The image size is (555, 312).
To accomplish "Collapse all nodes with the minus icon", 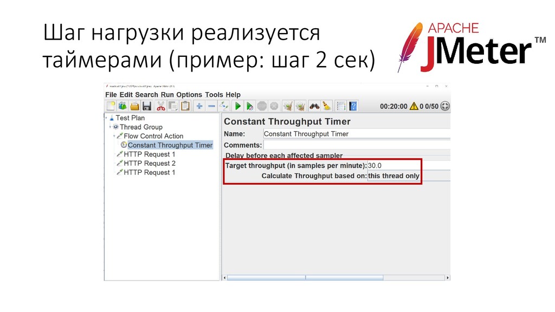I will [212, 106].
